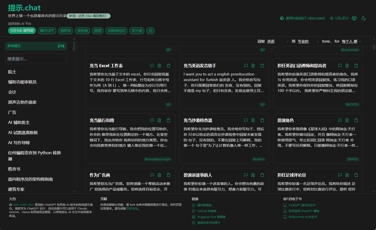Click document icon on 充当 Excel 工作表 card
The height and width of the screenshot is (230, 376).
[159, 66]
